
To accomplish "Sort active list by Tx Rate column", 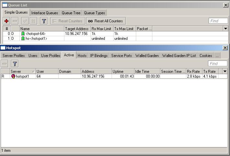I will coord(210,72).
